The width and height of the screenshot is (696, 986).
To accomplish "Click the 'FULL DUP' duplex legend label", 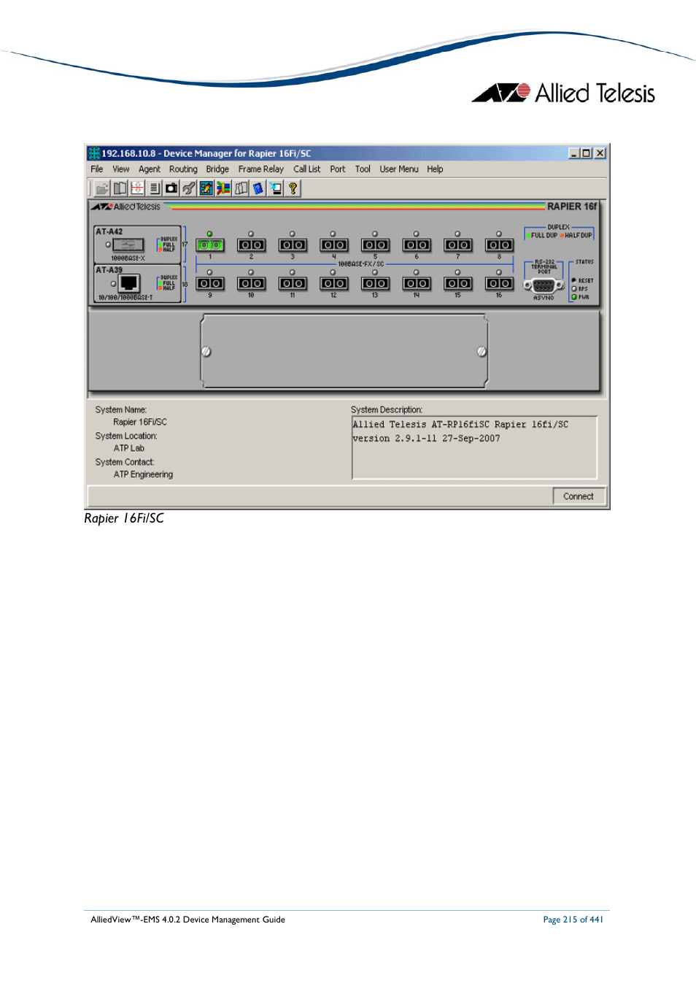I will [x=544, y=236].
